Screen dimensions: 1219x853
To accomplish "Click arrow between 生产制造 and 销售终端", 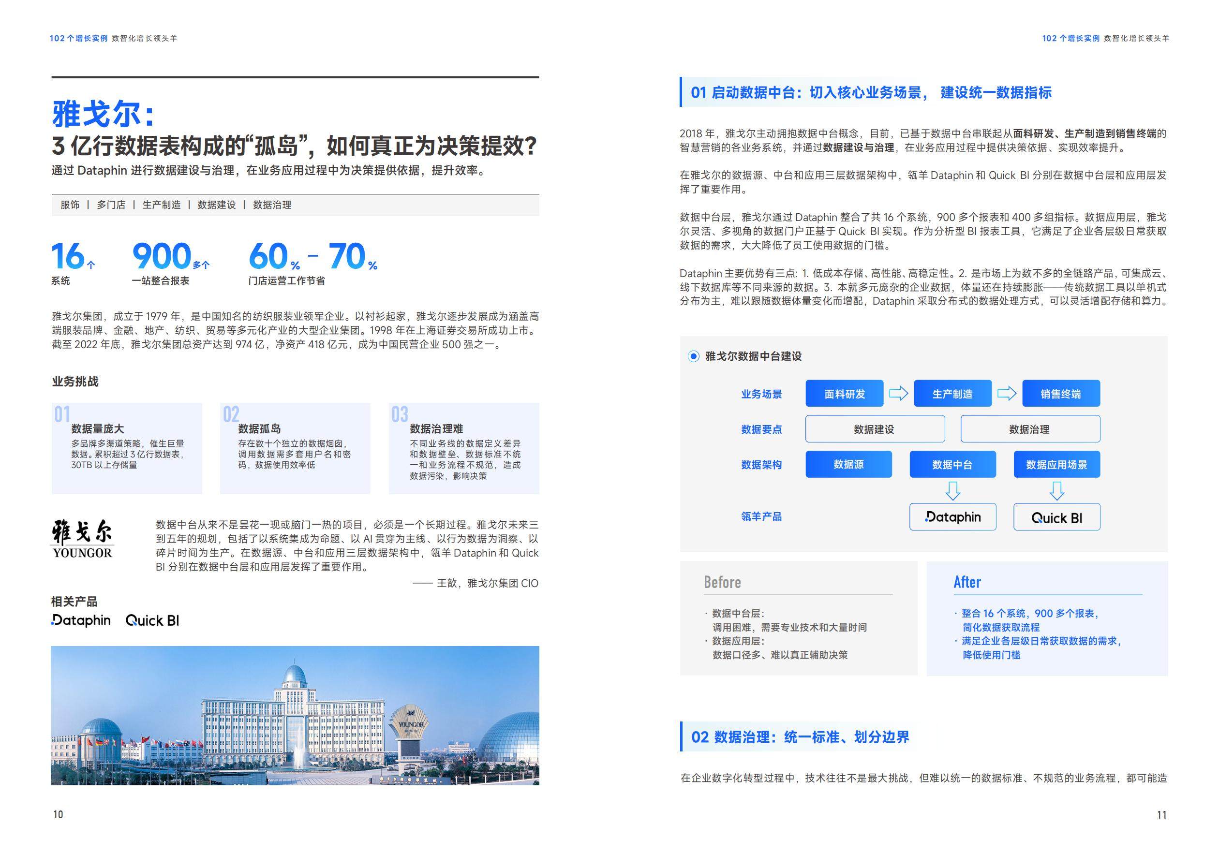I will (1007, 393).
